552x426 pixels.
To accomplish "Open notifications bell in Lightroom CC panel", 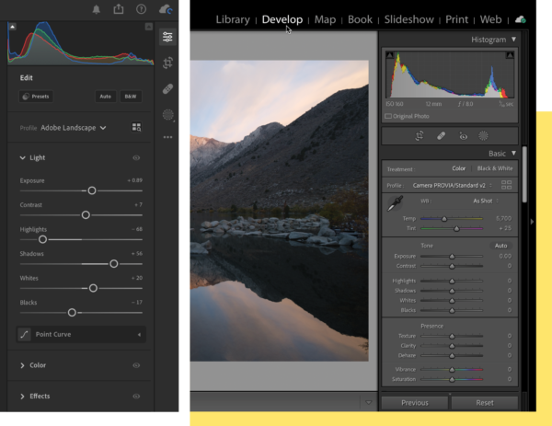I will click(x=96, y=9).
